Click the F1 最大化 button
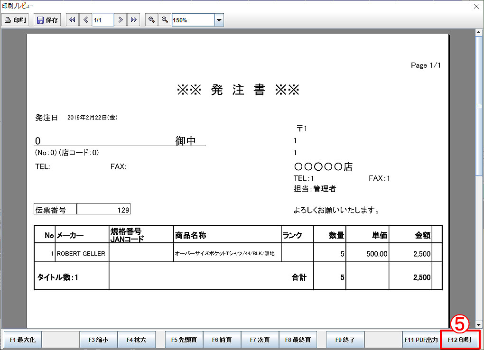 tap(22, 340)
